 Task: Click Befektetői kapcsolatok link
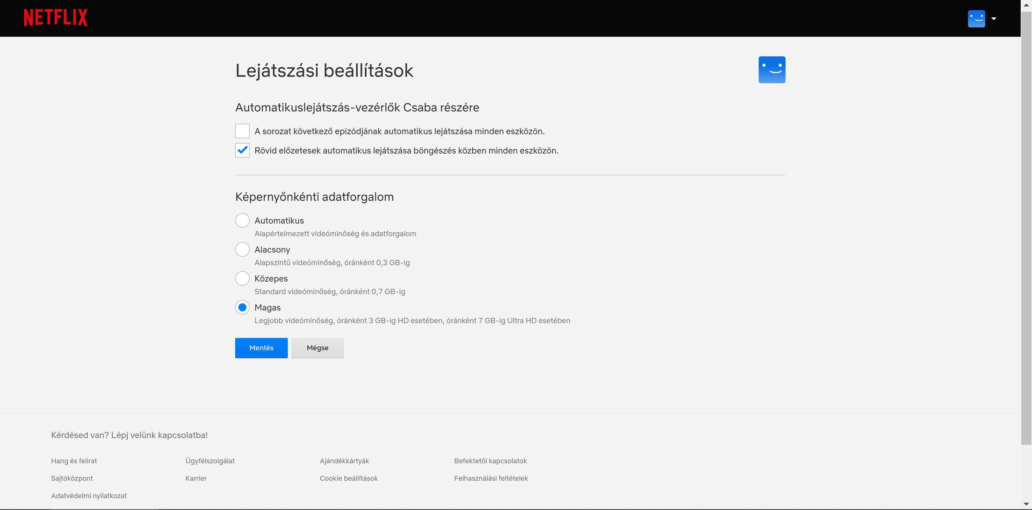pos(490,461)
